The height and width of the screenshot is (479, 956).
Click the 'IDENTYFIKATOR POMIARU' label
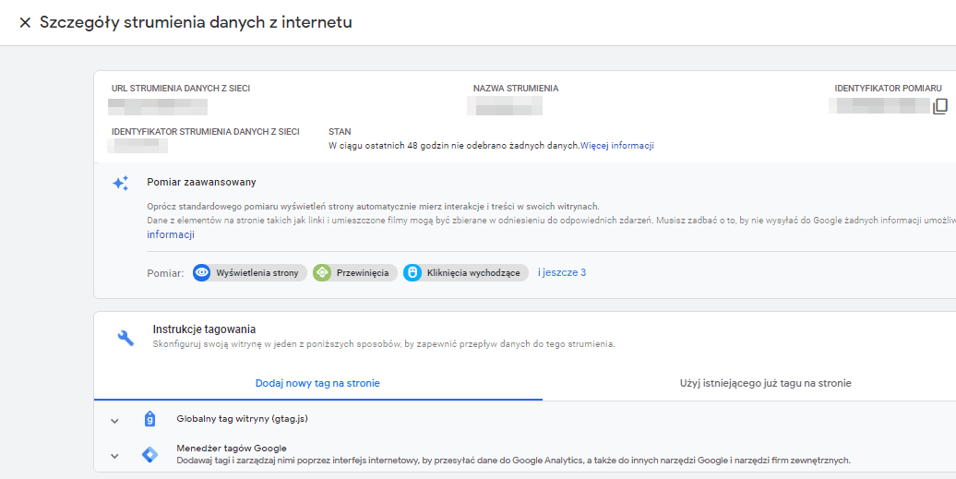[889, 89]
